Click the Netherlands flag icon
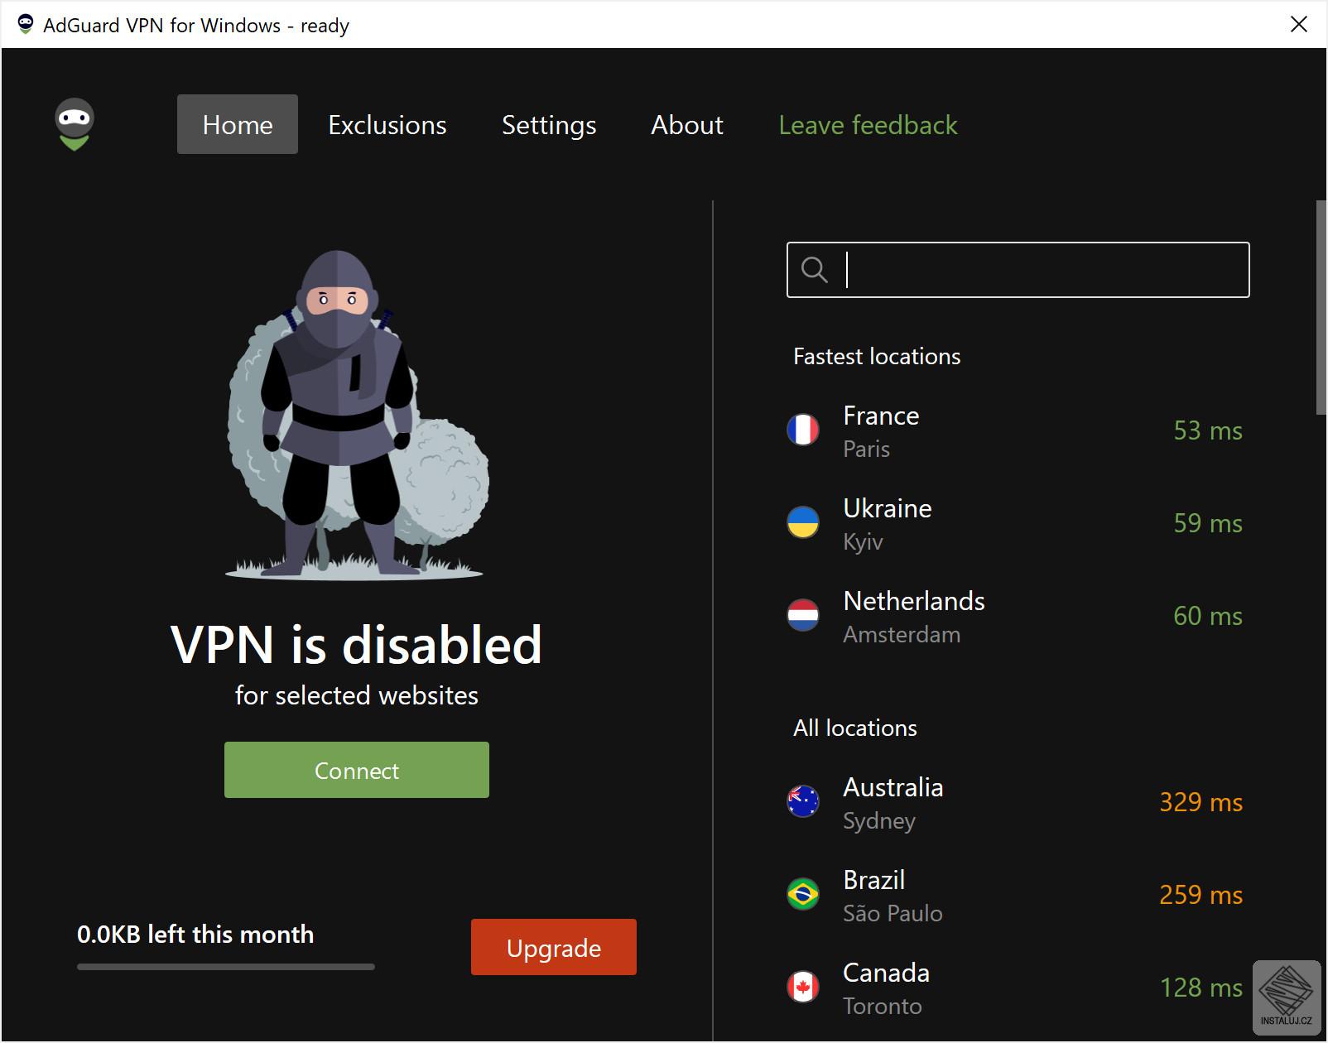This screenshot has width=1328, height=1043. coord(803,616)
